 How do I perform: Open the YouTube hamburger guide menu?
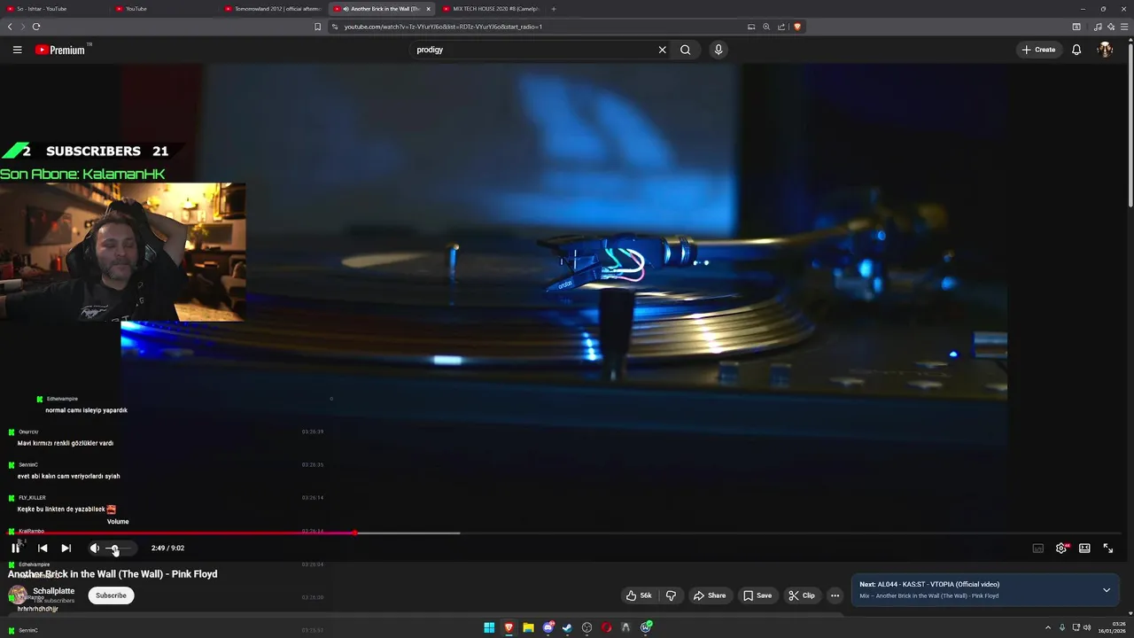tap(17, 50)
